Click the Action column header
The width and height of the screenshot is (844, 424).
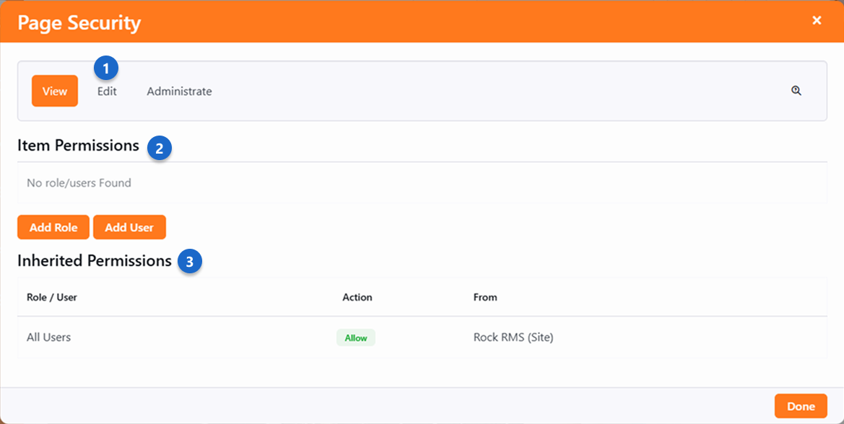tap(357, 297)
